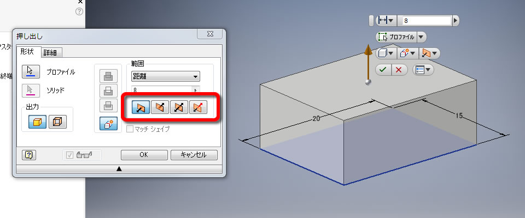Open the 距離 extents dropdown
The image size is (525, 218).
(x=165, y=76)
